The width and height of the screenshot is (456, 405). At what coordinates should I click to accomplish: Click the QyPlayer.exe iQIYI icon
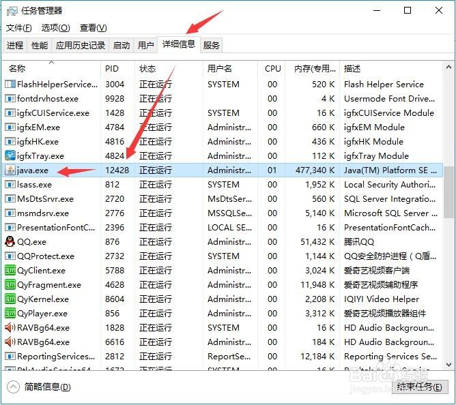[x=10, y=313]
